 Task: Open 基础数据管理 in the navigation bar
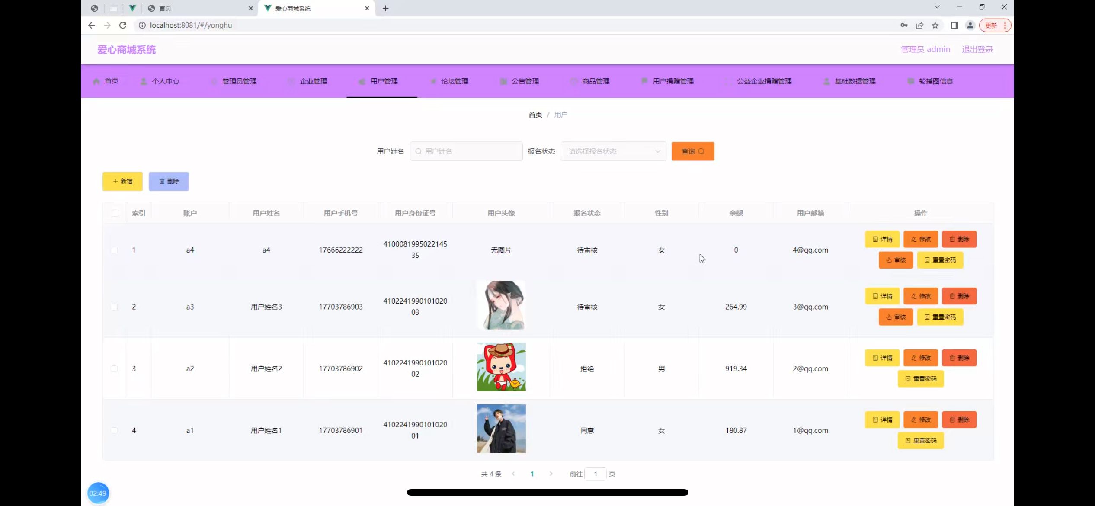(850, 81)
